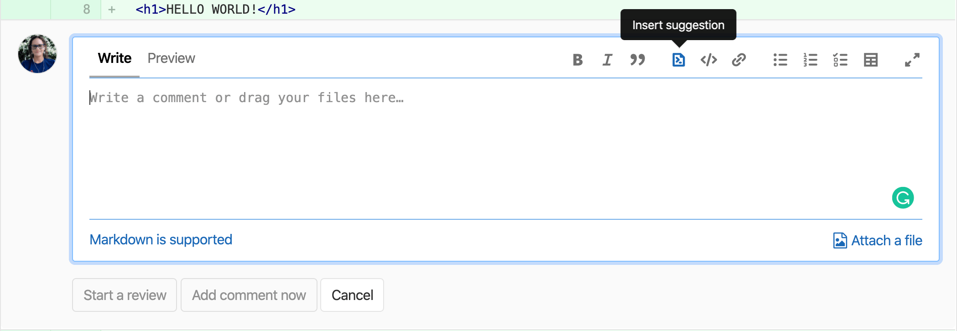
Task: Apply italic text formatting
Action: (607, 60)
